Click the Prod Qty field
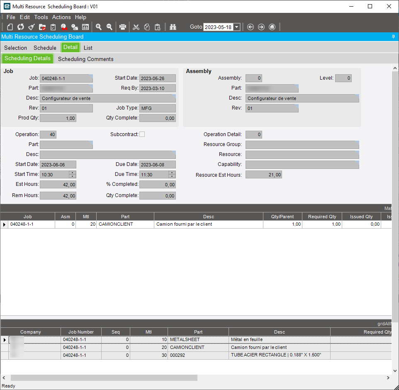The image size is (399, 390). (x=58, y=118)
